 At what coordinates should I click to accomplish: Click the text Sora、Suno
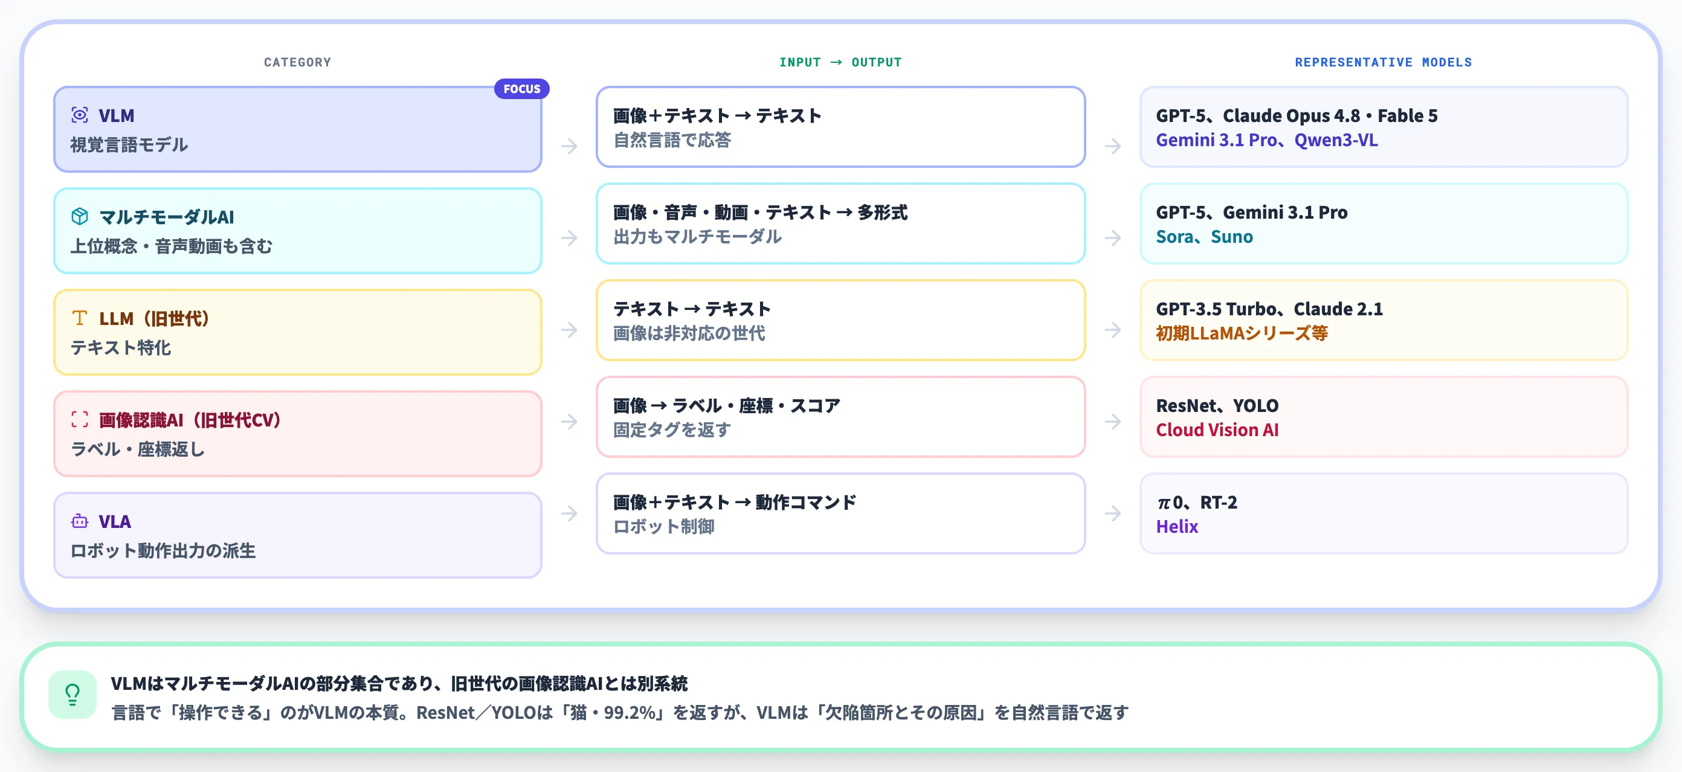click(x=1204, y=237)
